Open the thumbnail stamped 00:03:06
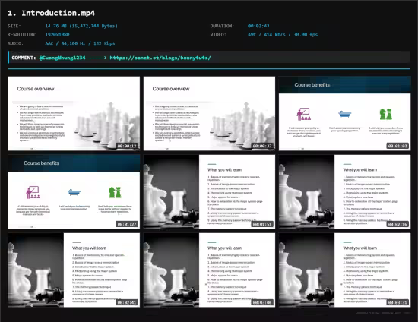The width and height of the screenshot is (418, 322). (209, 270)
